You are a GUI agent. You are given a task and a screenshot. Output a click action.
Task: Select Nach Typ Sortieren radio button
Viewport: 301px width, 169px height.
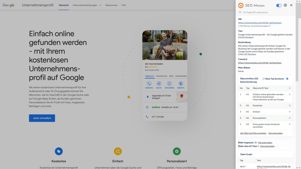(x=264, y=79)
